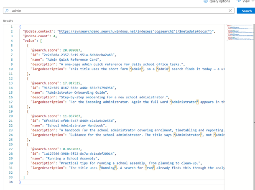255x190 pixels.
Task: Click largedescription starting "This title uses the short form"
Action: coord(127,69)
